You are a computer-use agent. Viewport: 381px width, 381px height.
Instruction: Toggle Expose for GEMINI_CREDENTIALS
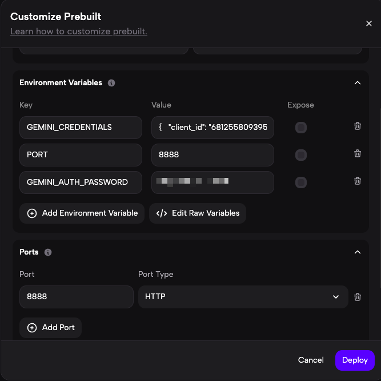point(301,128)
